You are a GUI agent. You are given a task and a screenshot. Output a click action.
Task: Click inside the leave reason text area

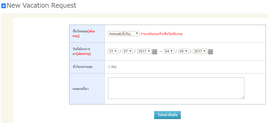(176, 88)
